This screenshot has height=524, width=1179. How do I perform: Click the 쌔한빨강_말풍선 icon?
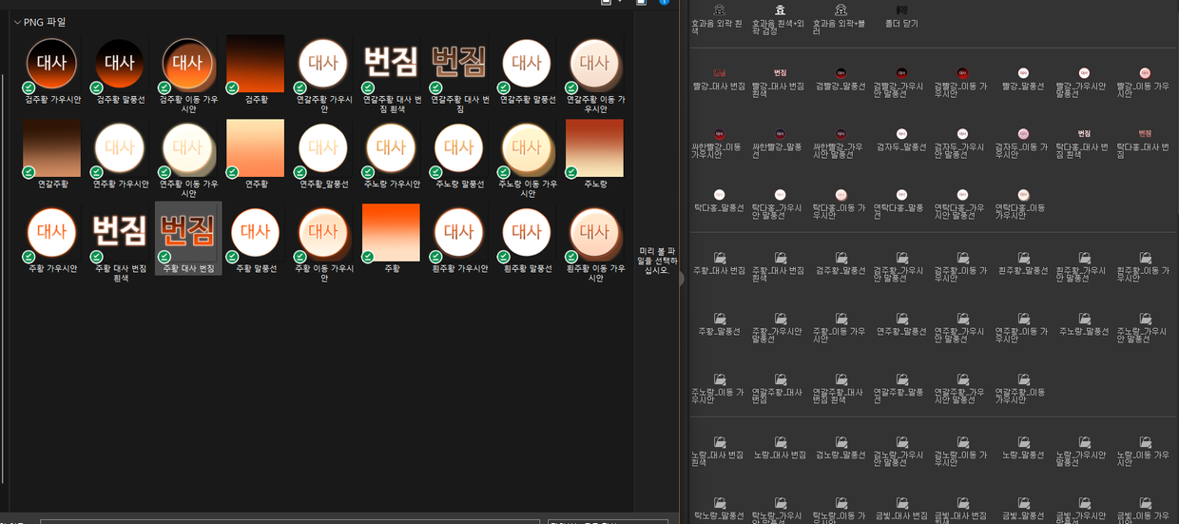[x=780, y=134]
